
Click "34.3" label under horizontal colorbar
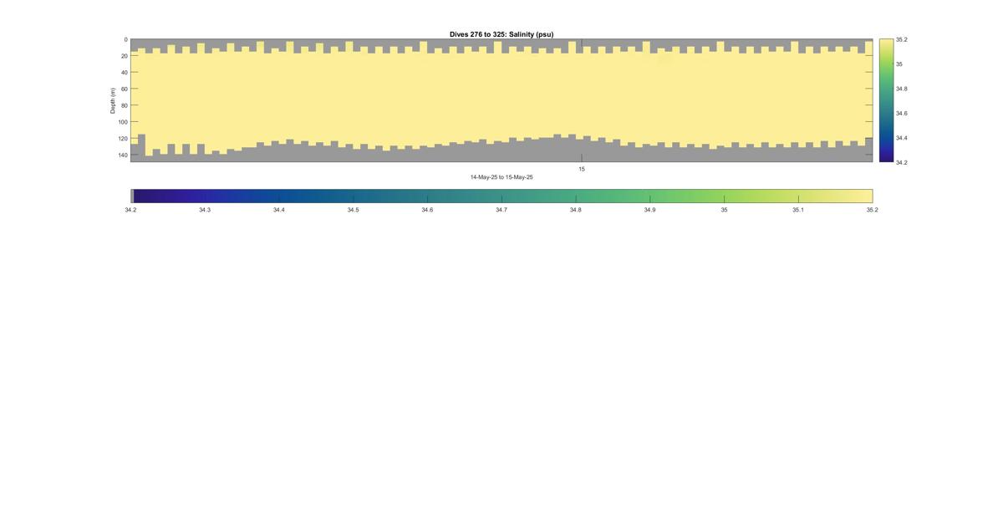click(x=205, y=210)
